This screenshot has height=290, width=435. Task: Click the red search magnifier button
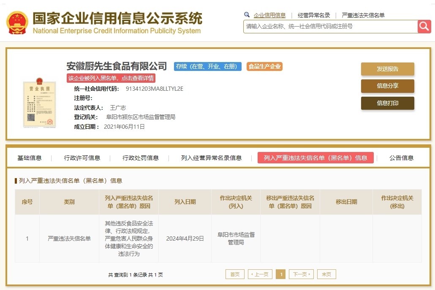click(x=424, y=27)
